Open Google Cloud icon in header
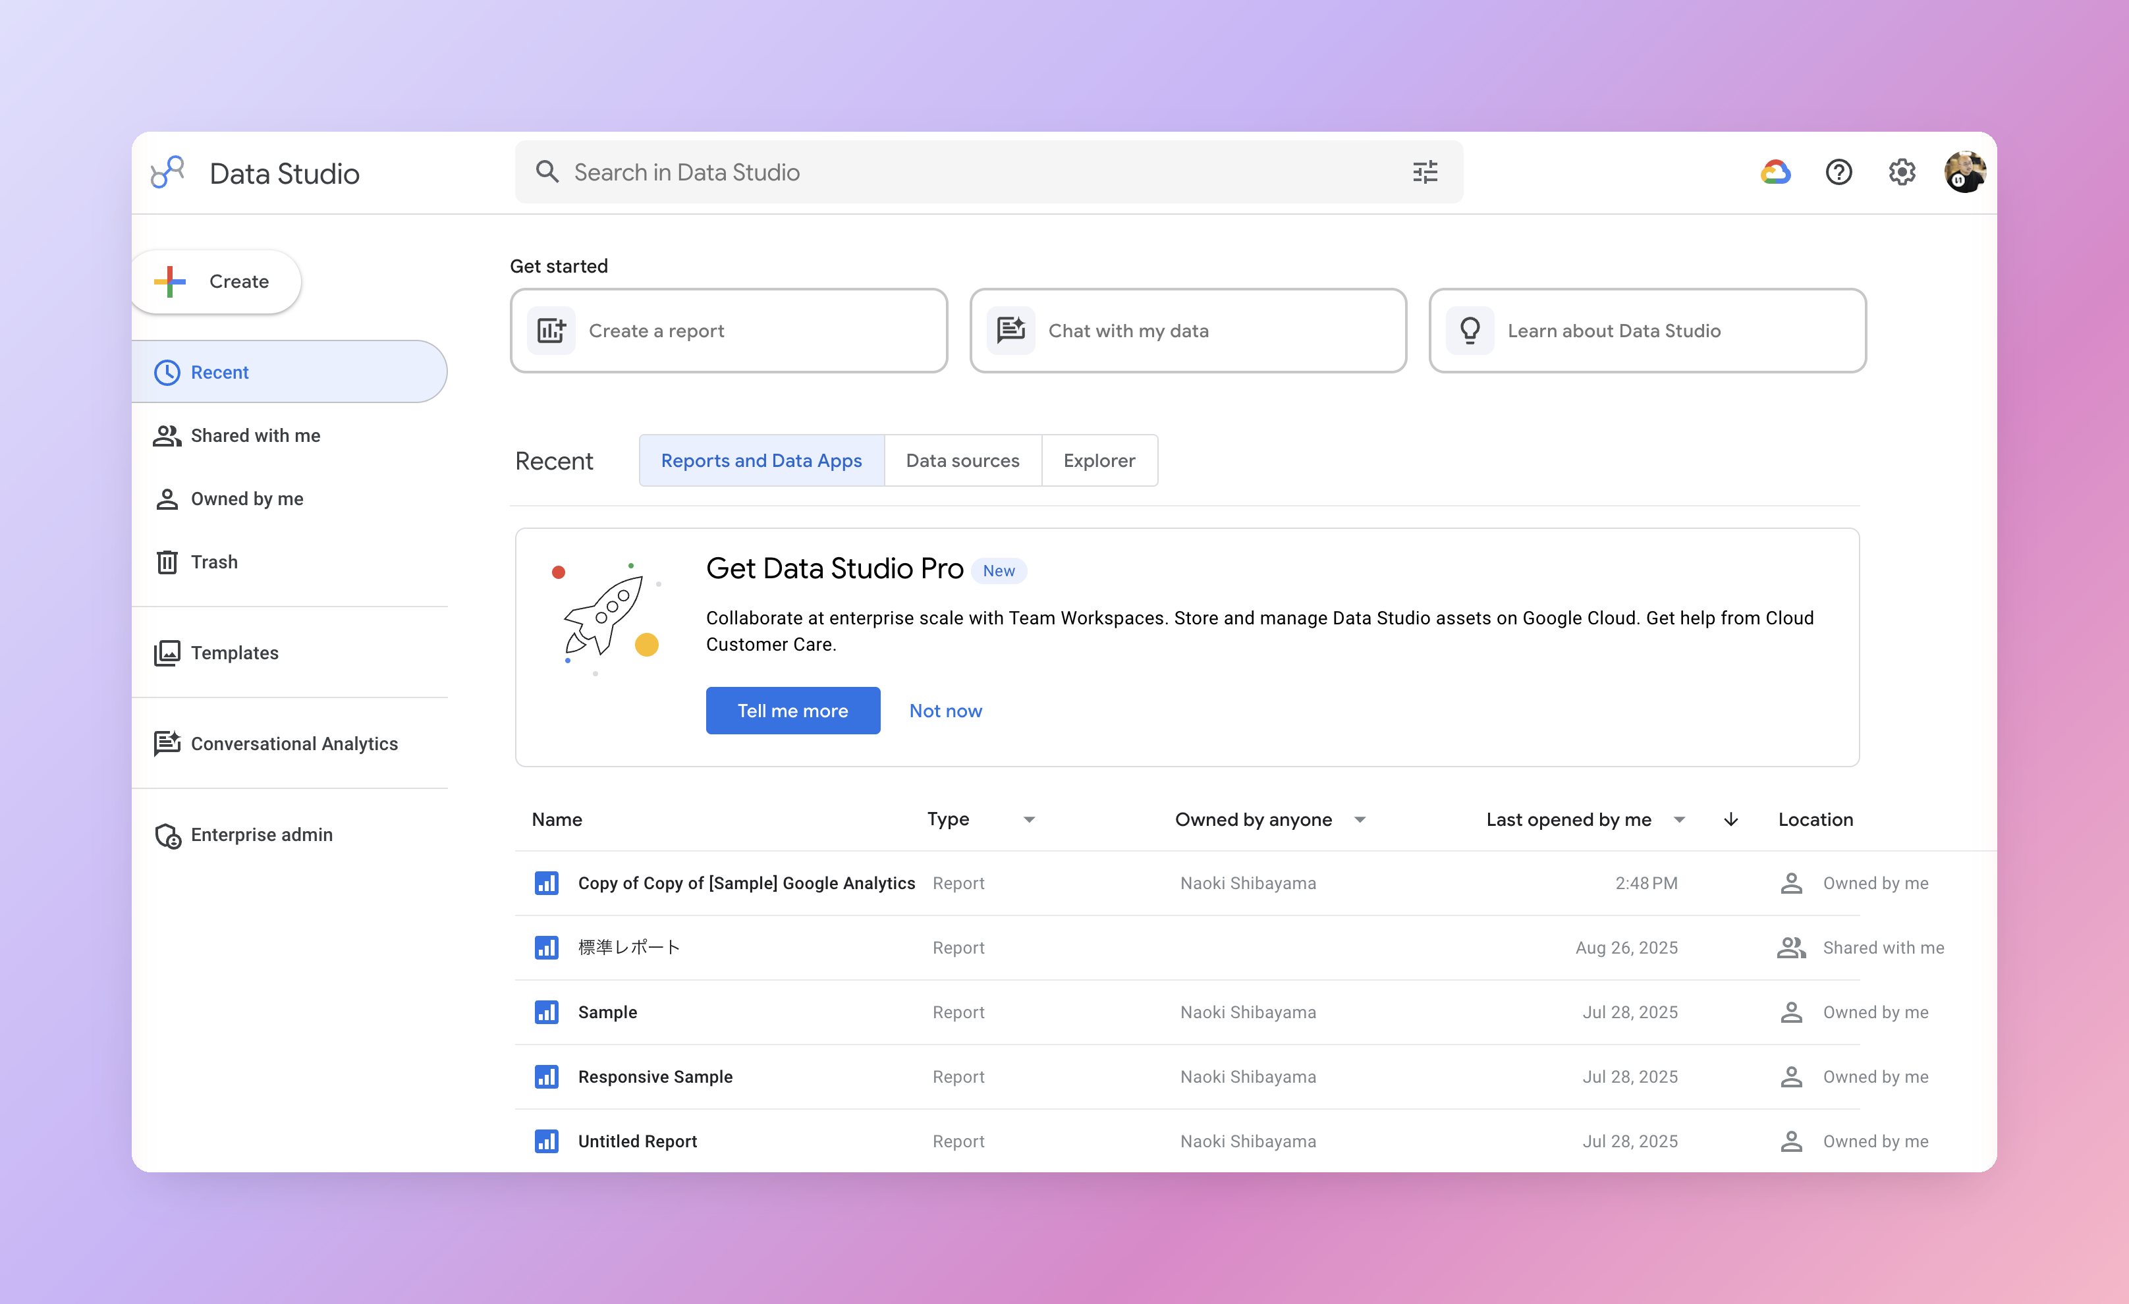The height and width of the screenshot is (1304, 2129). click(x=1776, y=173)
